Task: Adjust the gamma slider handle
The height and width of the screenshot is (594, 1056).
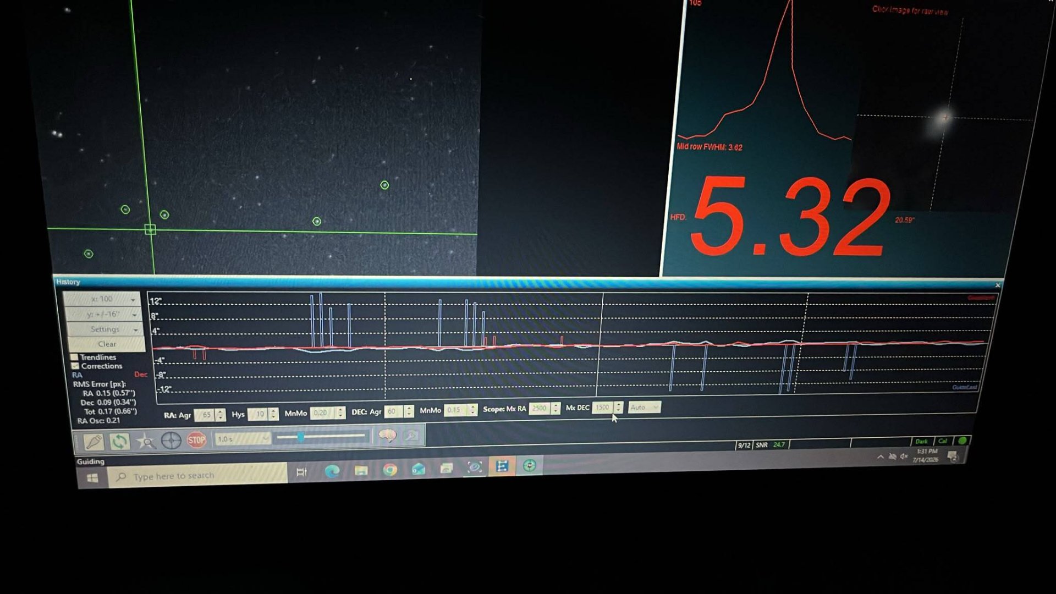Action: click(x=300, y=437)
